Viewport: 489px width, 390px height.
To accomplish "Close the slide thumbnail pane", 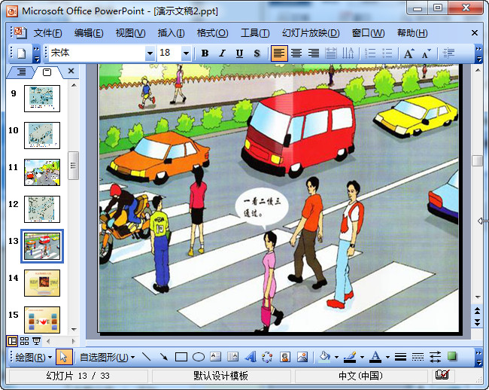I will coord(71,71).
